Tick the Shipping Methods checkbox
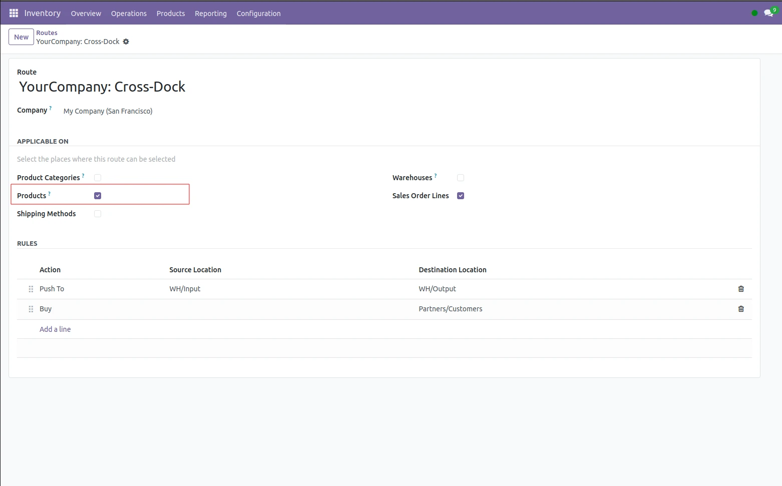Screen dimensions: 782x486 98,214
